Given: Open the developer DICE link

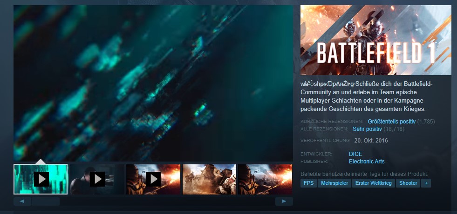Looking at the screenshot, I should click(x=355, y=154).
